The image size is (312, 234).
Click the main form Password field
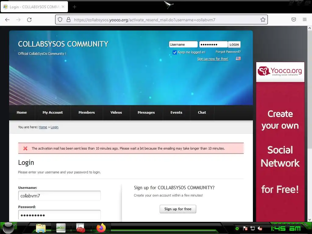(x=59, y=215)
